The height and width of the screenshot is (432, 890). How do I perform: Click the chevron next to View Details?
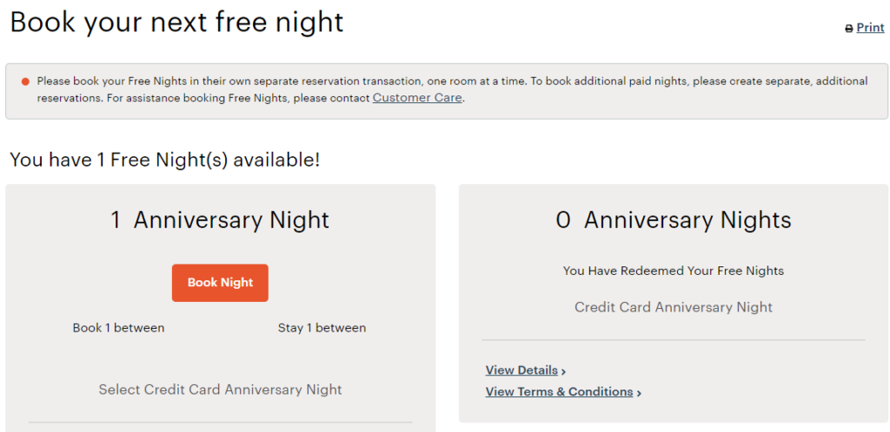(x=563, y=371)
